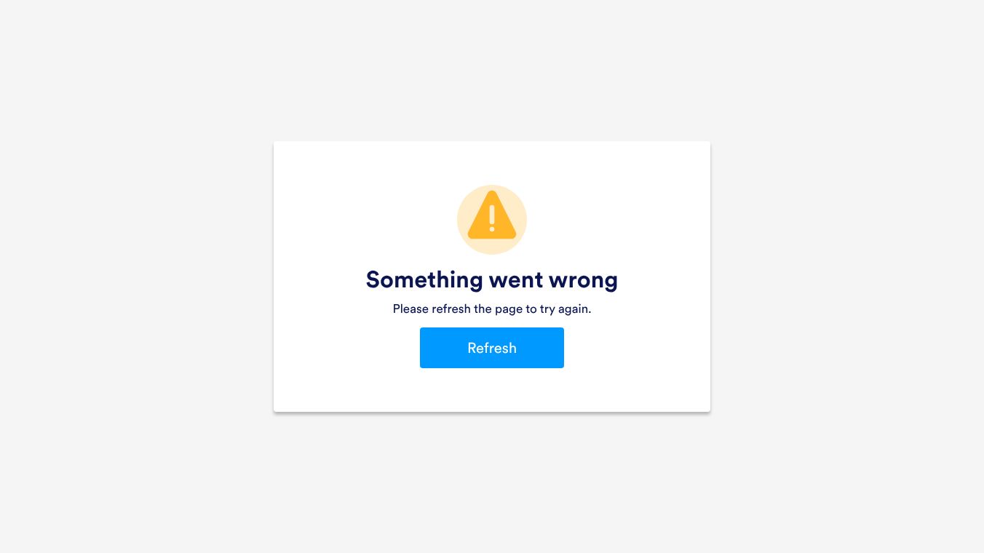Viewport: 984px width, 553px height.
Task: Click the orange warning triangle icon
Action: click(492, 215)
